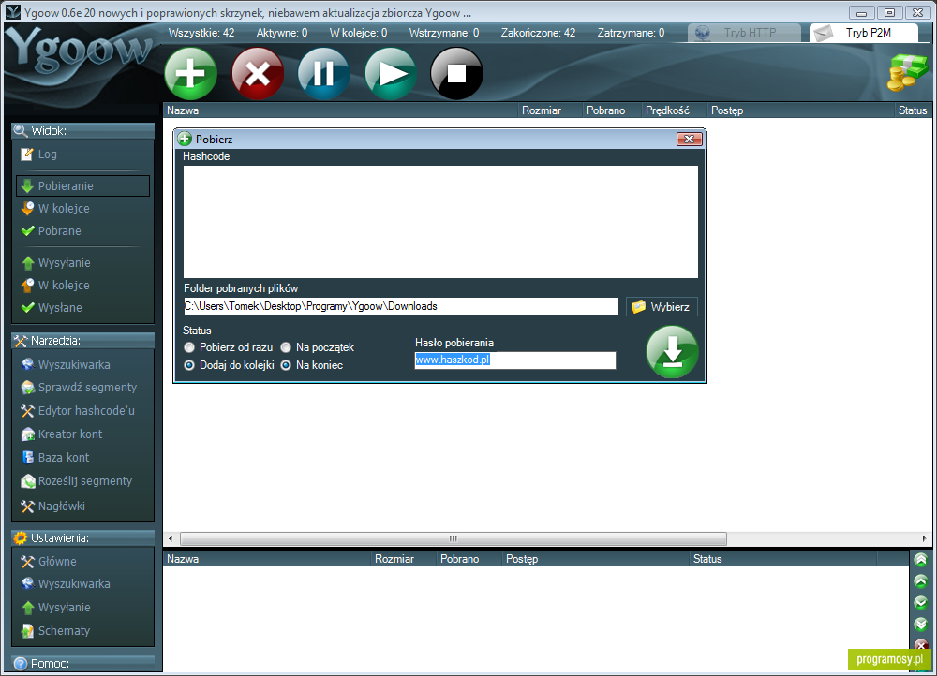Image resolution: width=937 pixels, height=676 pixels.
Task: Show the Wysłane list
Action: 52,308
